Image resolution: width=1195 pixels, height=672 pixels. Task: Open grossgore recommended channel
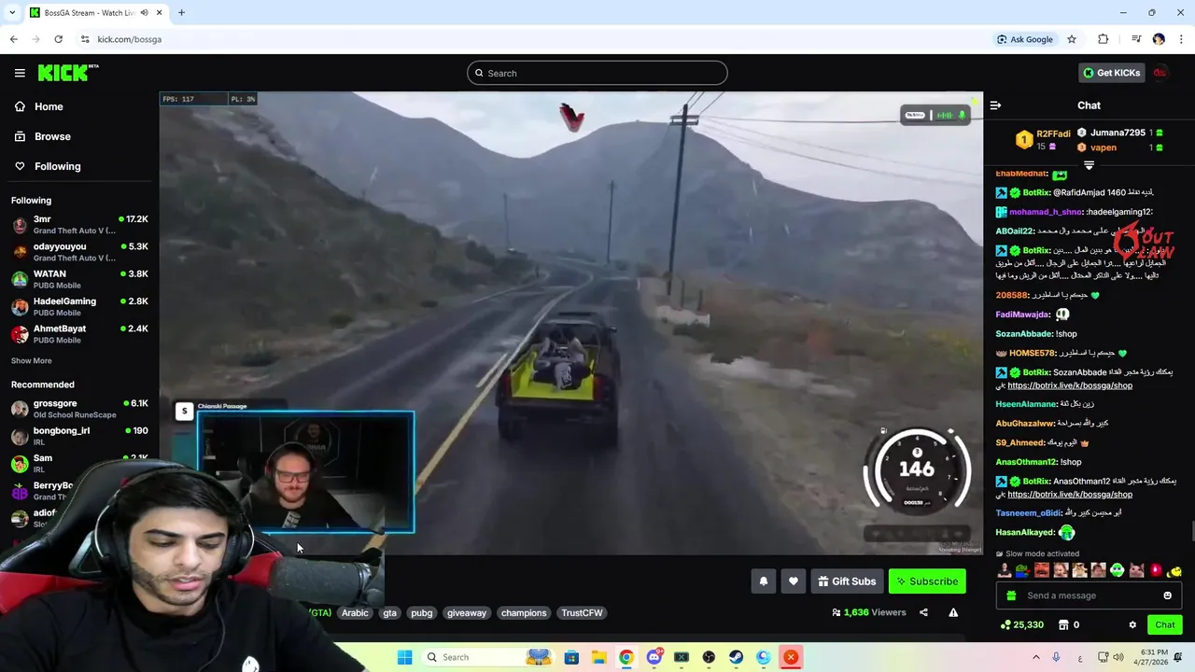pos(79,409)
